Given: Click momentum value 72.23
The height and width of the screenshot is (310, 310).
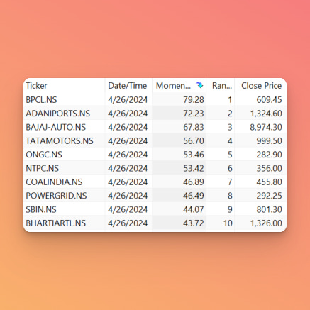Looking at the screenshot, I should [194, 114].
